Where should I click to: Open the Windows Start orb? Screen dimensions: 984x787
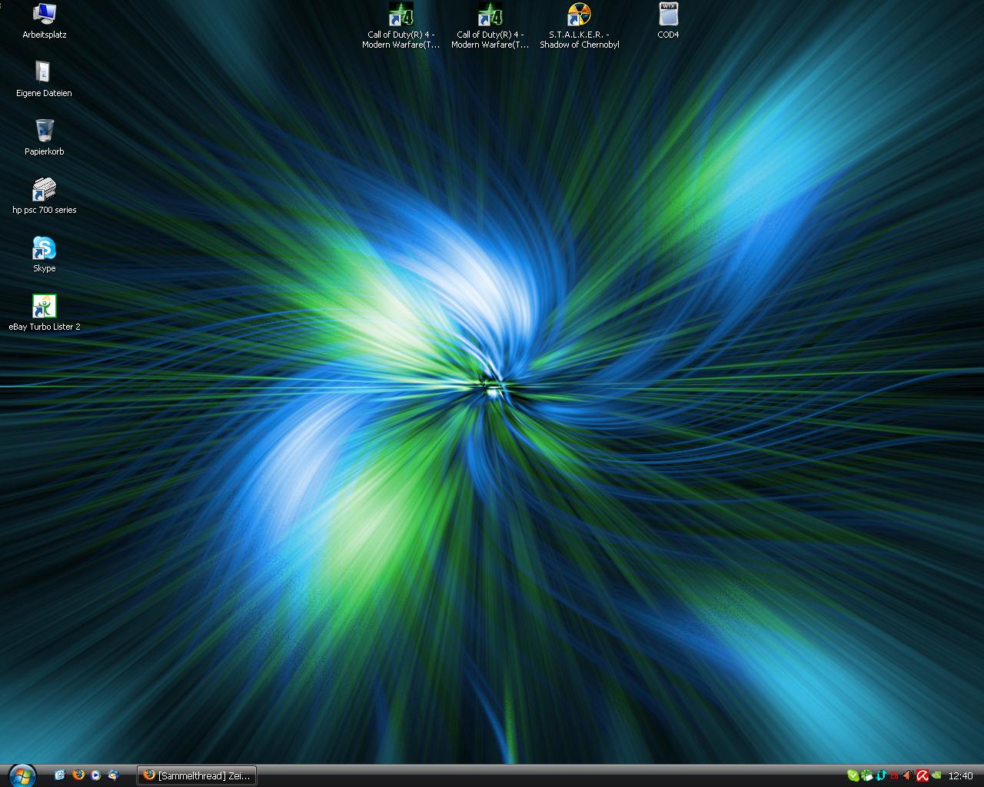22,775
